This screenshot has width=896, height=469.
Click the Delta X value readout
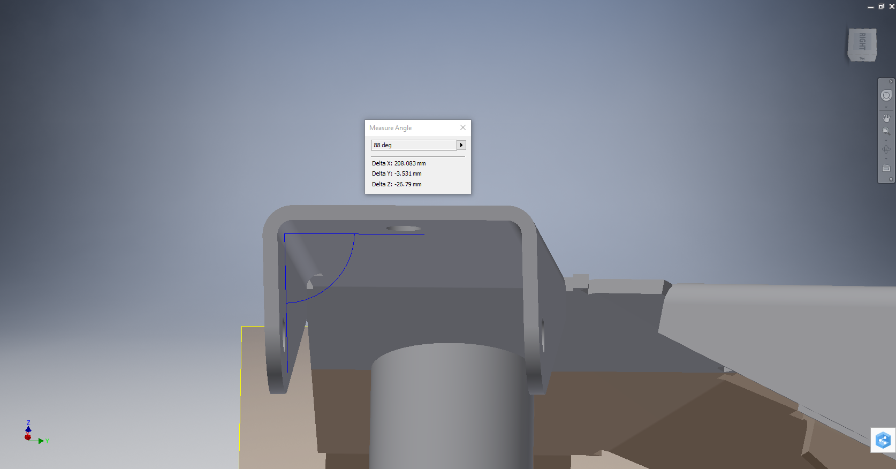point(399,163)
